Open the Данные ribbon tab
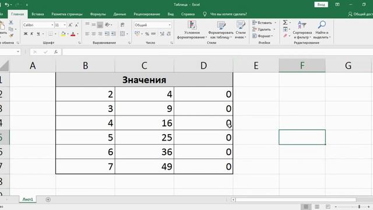Screen dimensions: 373x210 coord(119,14)
